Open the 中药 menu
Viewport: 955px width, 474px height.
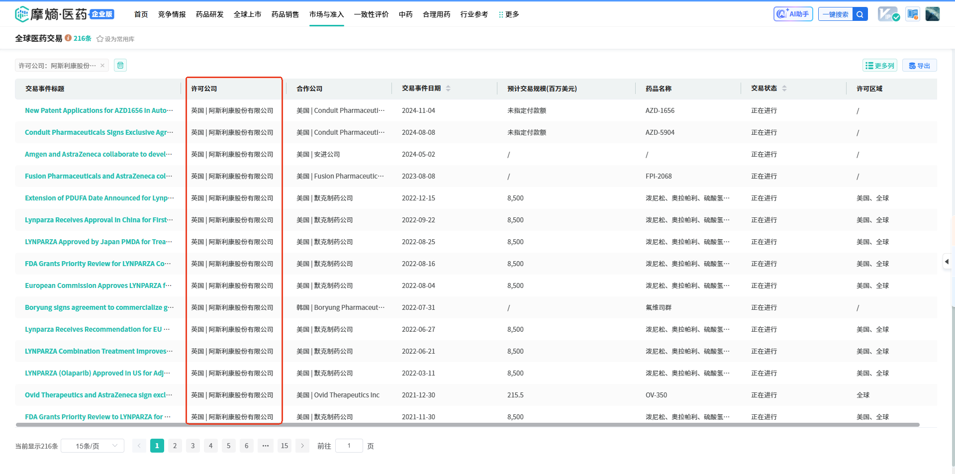406,14
